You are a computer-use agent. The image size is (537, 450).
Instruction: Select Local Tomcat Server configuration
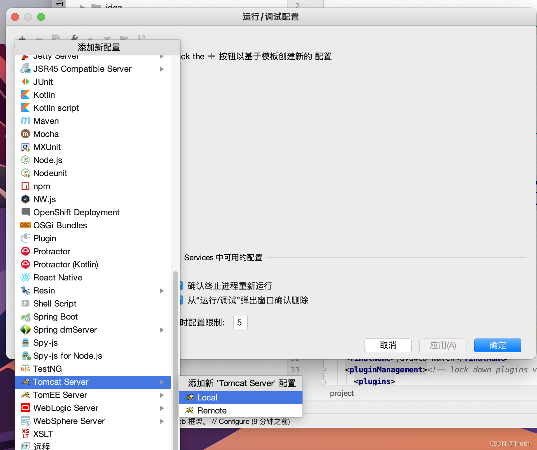pos(241,397)
